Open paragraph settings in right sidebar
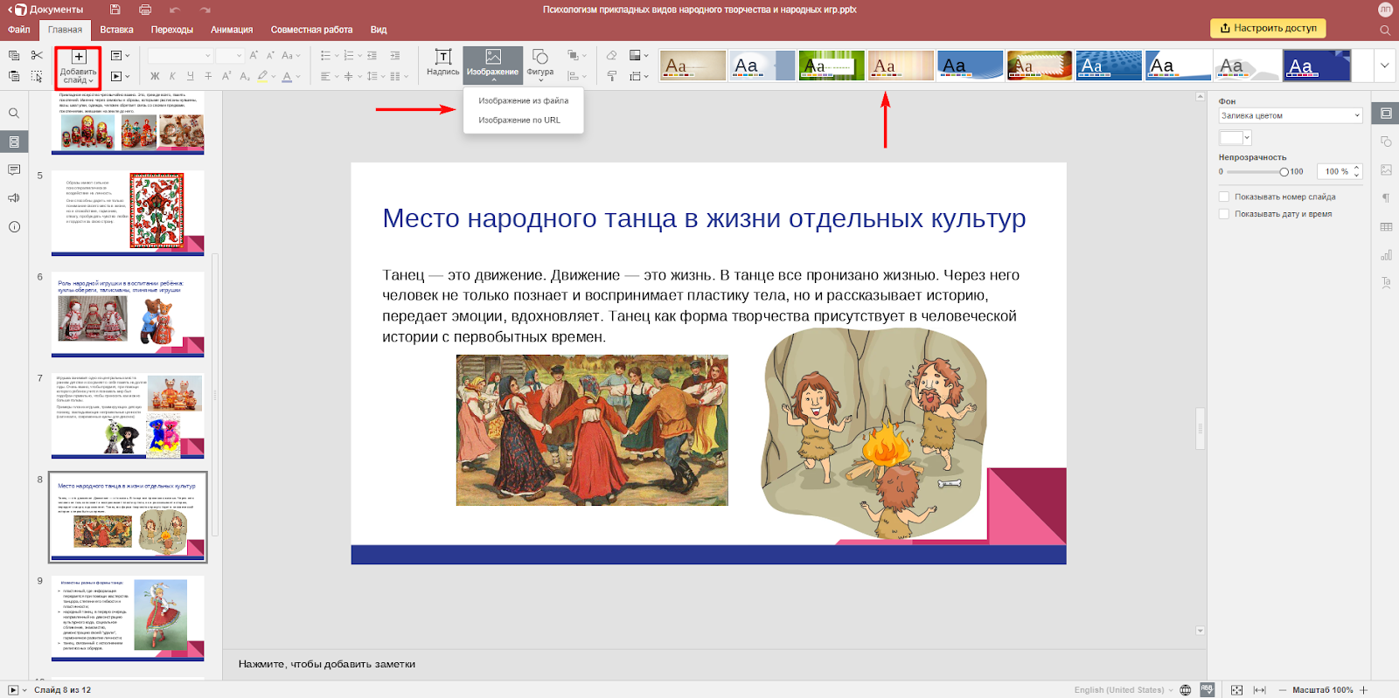The height and width of the screenshot is (698, 1399). pyautogui.click(x=1386, y=197)
